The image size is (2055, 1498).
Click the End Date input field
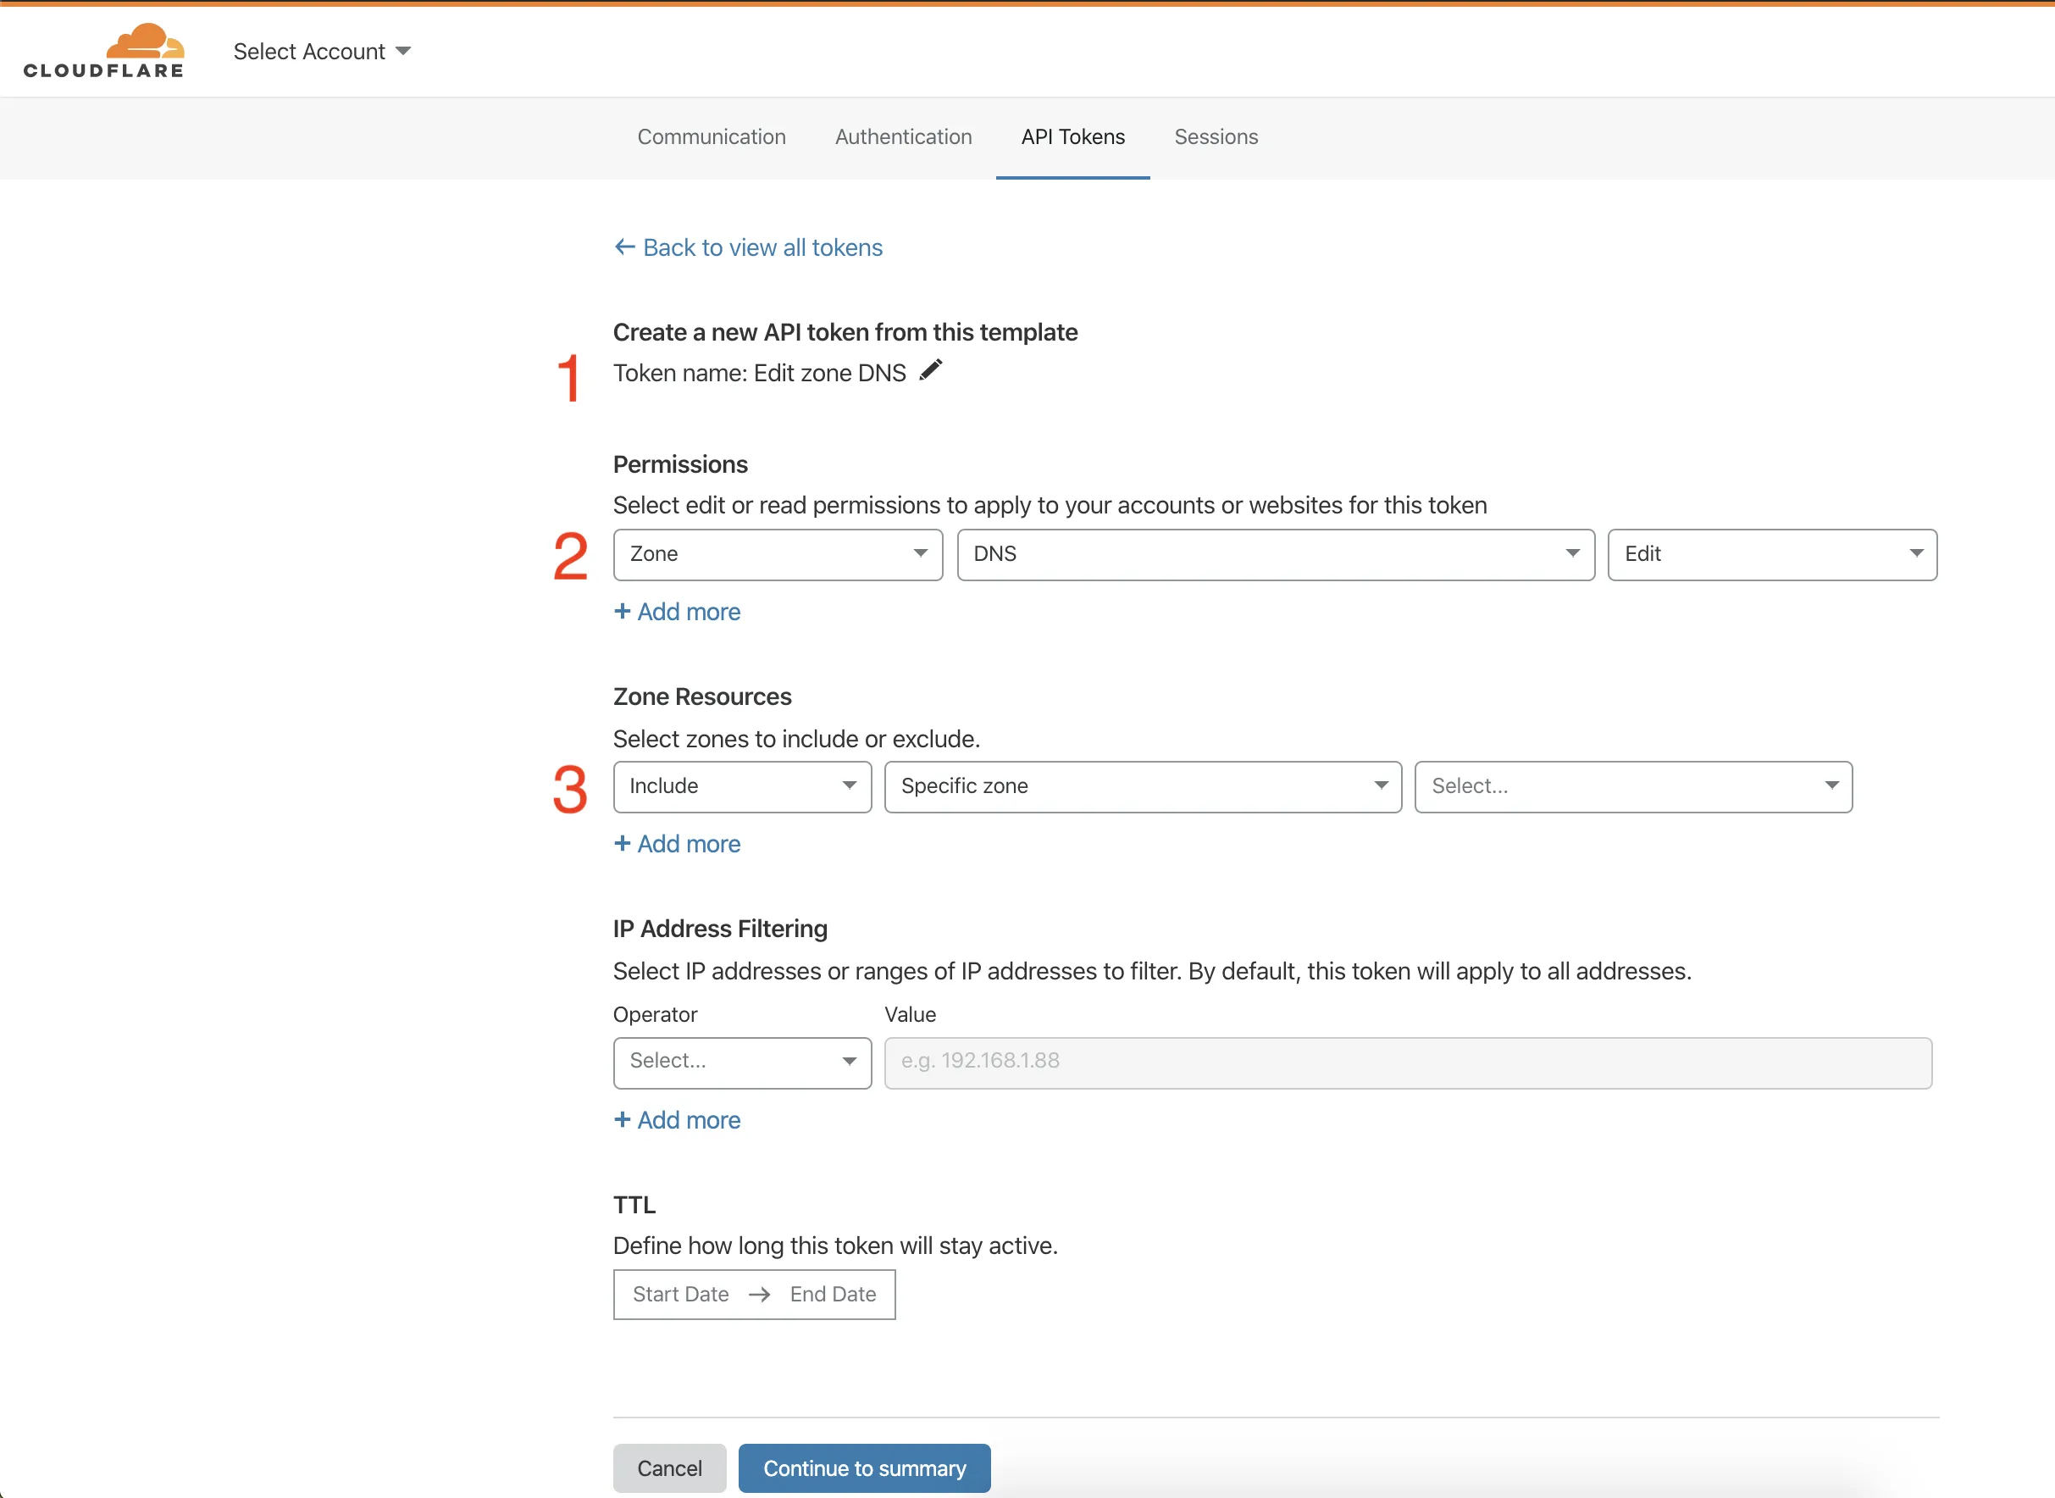pyautogui.click(x=831, y=1292)
